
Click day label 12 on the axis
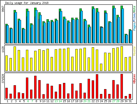tap(52, 101)
